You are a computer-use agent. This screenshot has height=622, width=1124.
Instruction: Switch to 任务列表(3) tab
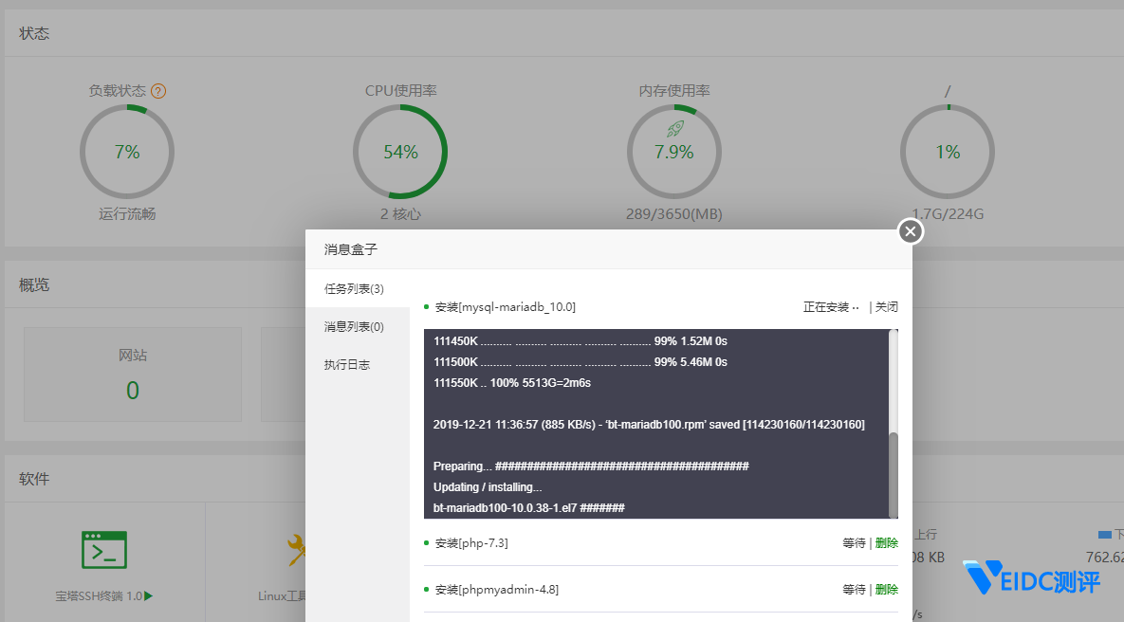(x=354, y=288)
